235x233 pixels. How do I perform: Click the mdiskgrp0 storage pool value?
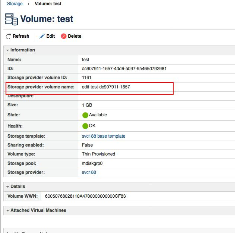[92, 163]
